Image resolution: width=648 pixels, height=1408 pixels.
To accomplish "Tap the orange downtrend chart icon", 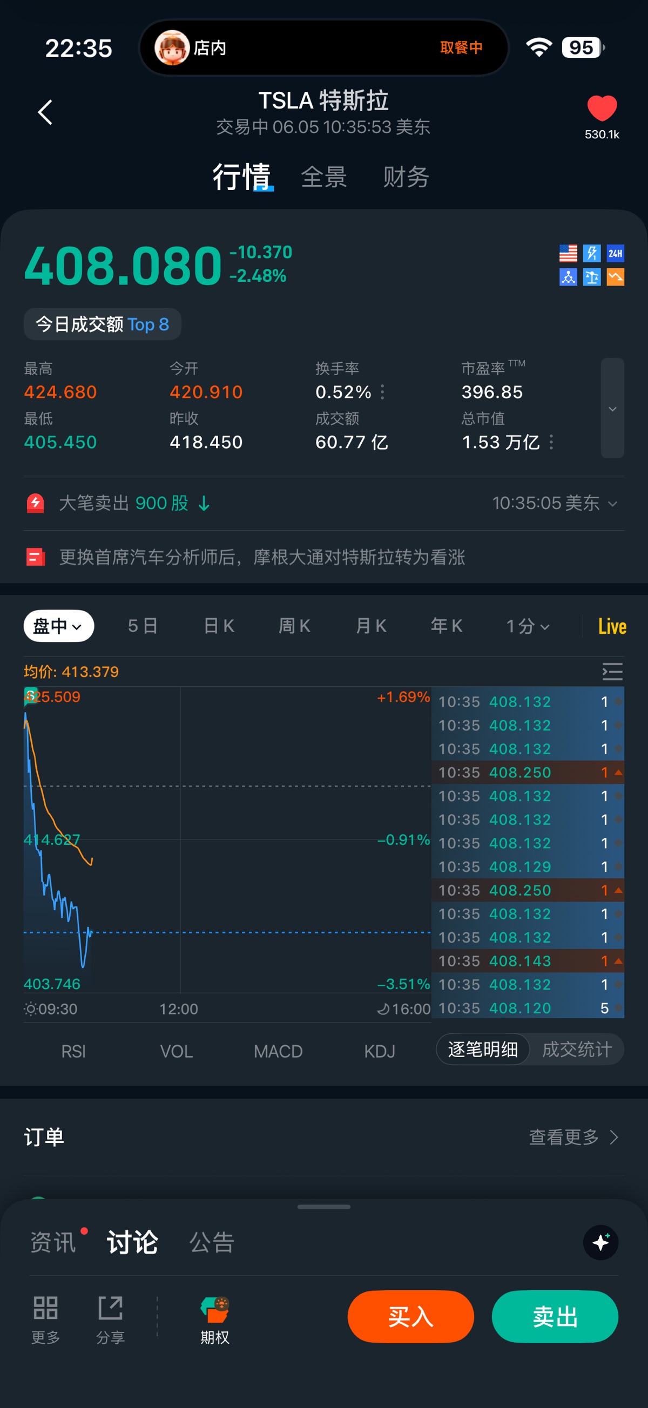I will coord(615,276).
